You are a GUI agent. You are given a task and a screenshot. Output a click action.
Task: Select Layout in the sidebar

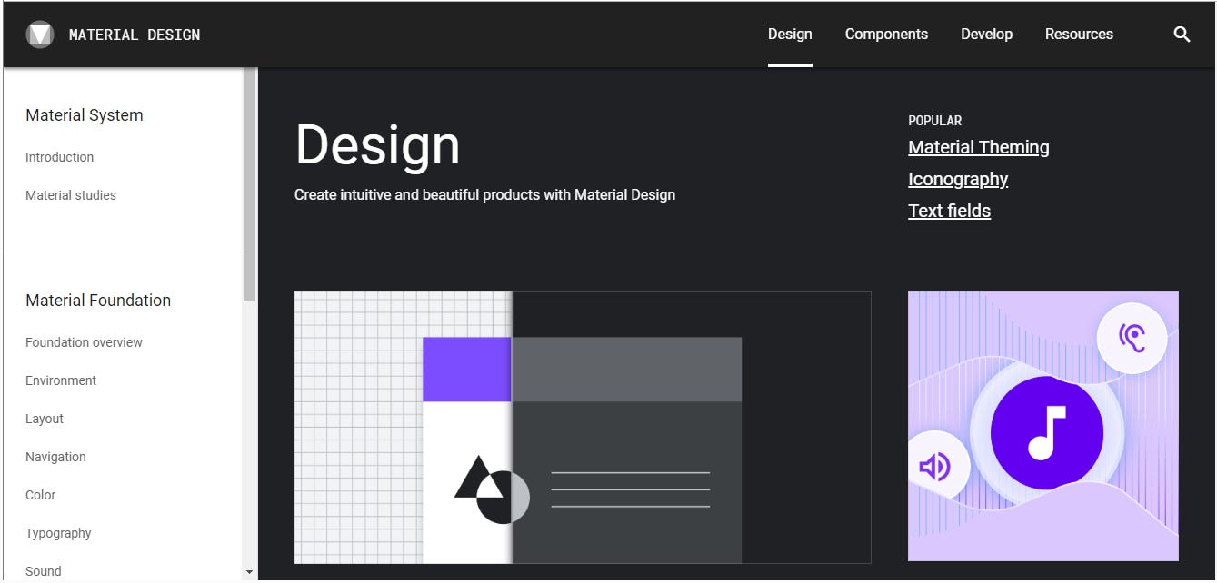click(x=45, y=419)
